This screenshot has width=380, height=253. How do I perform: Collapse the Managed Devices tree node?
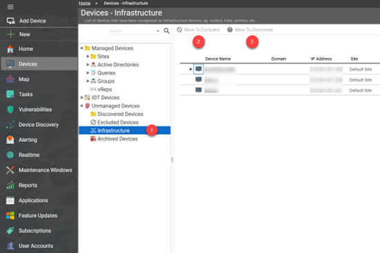(x=82, y=48)
